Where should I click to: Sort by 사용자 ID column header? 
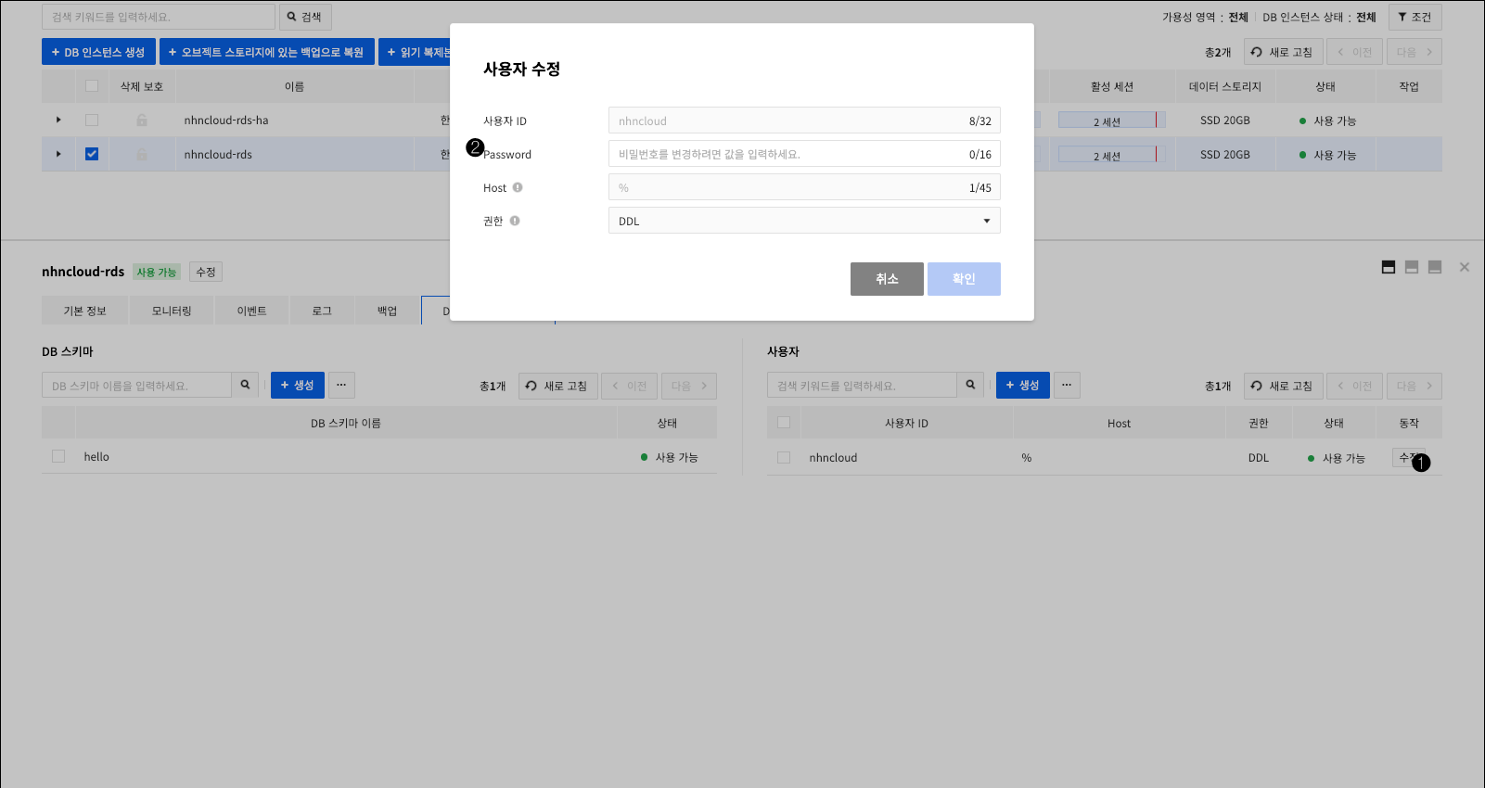coord(906,423)
